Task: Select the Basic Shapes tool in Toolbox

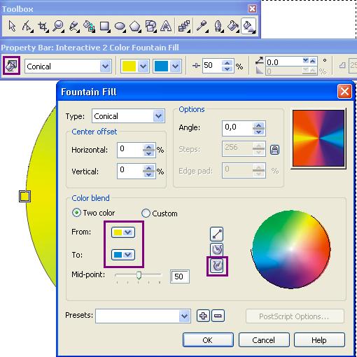Action: (x=150, y=26)
